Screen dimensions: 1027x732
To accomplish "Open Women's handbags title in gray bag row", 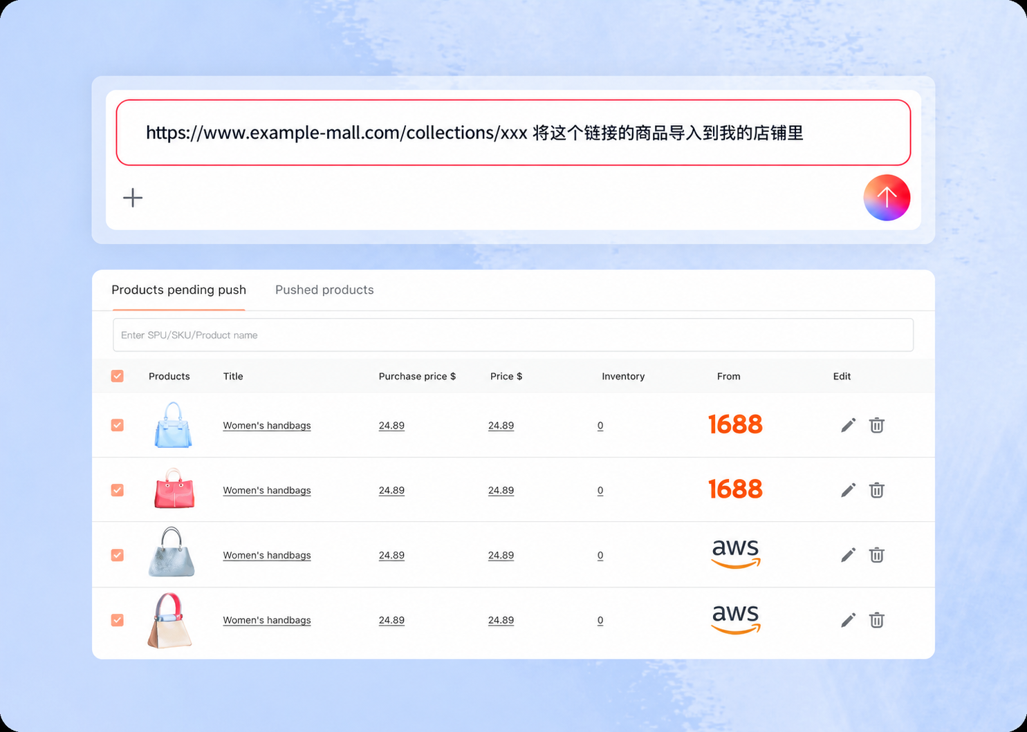I will [x=267, y=556].
